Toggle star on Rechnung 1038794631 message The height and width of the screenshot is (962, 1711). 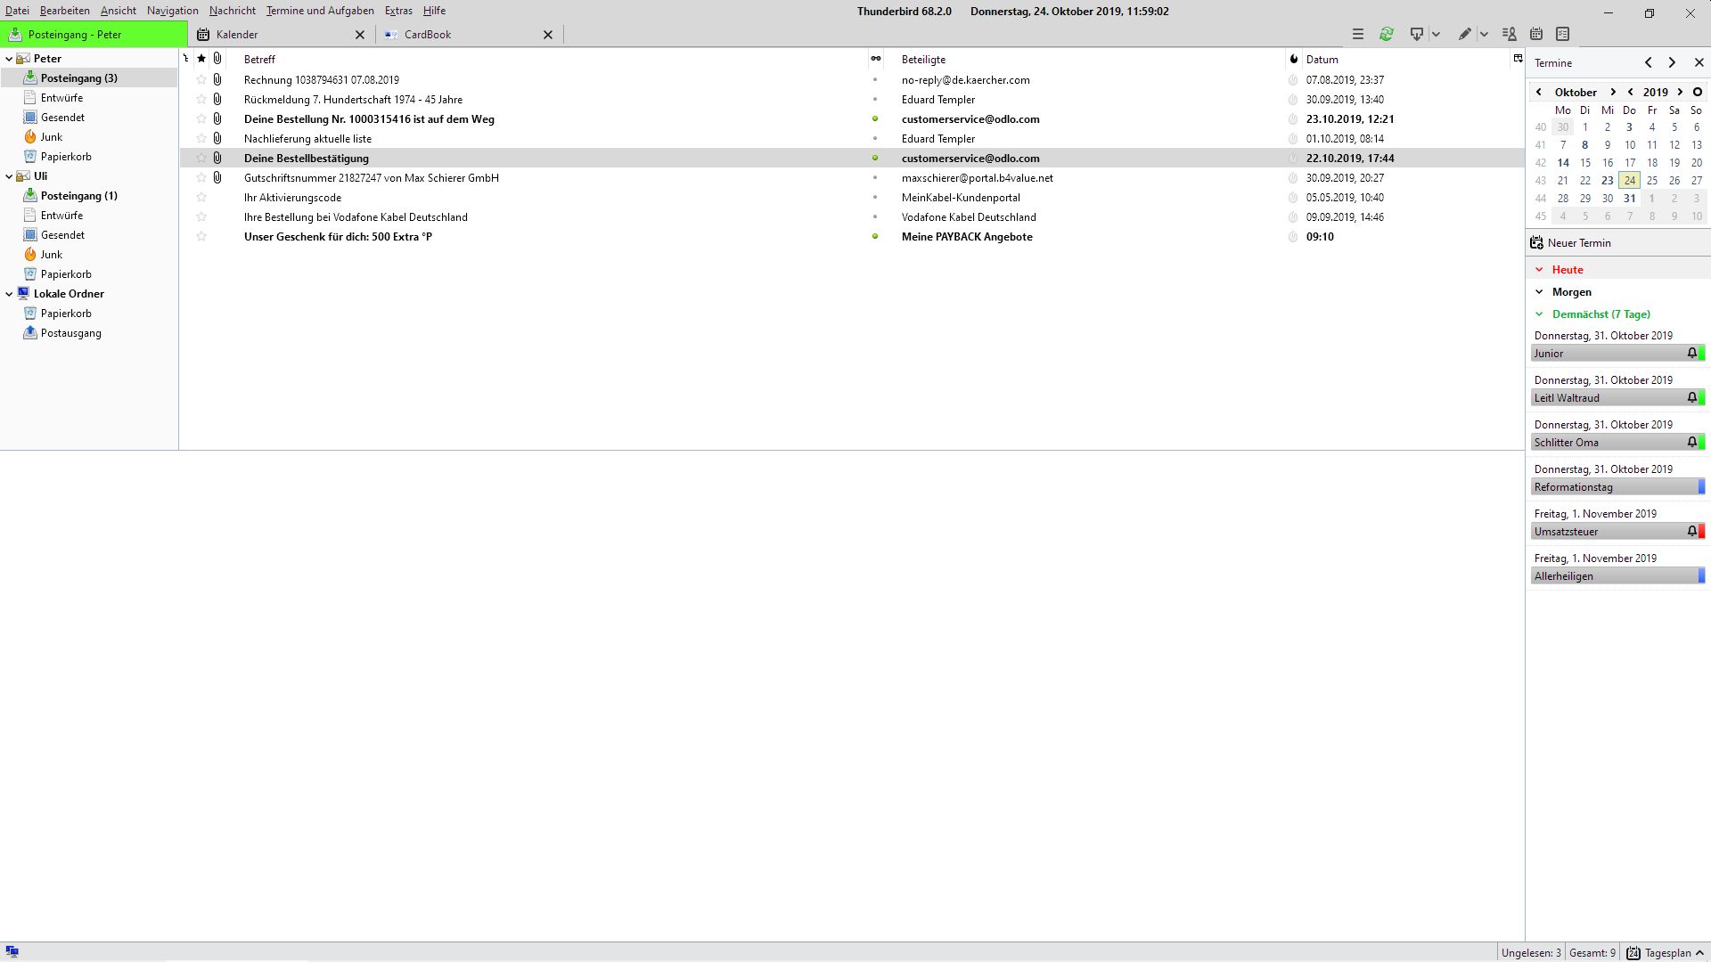(x=201, y=80)
